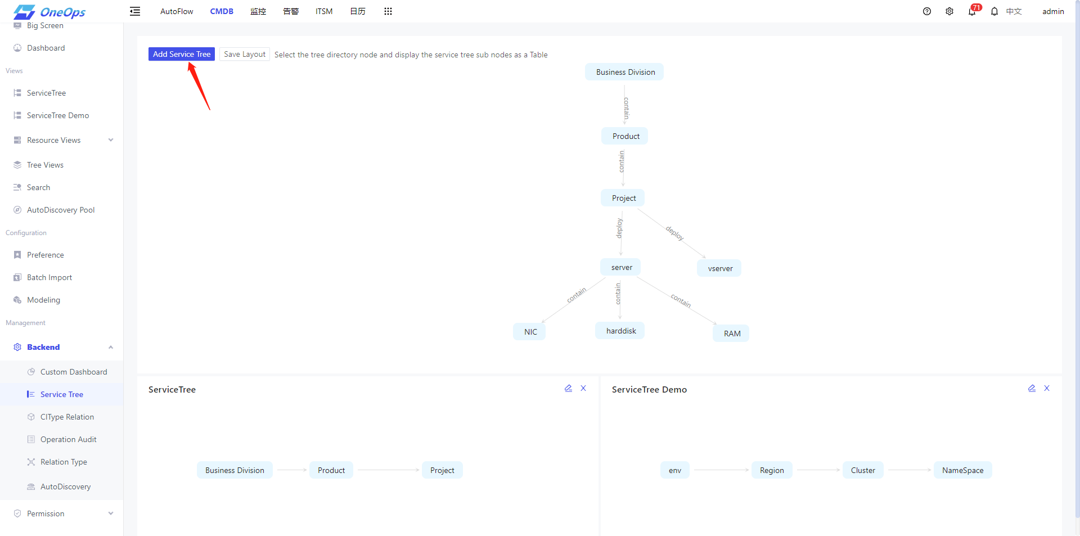
Task: Click the page vertical scrollbar
Action: point(1077,259)
